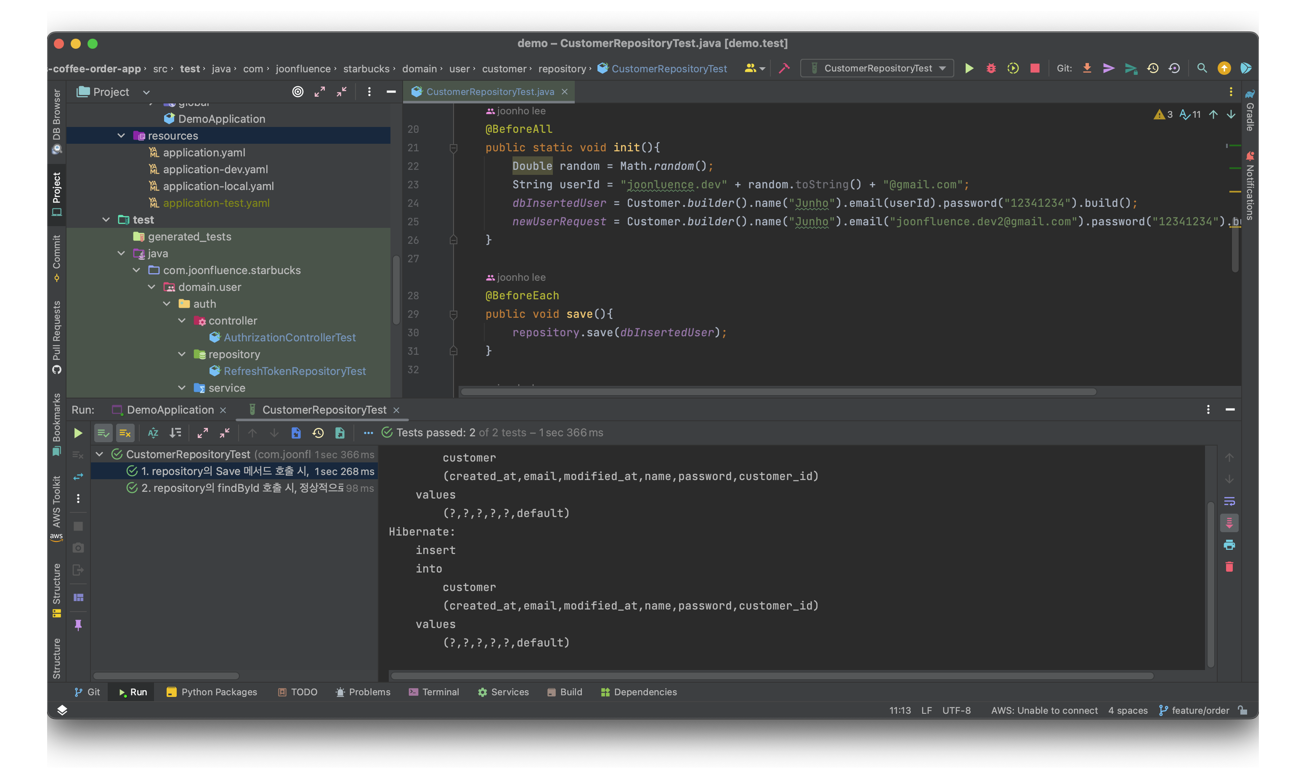Collapse the resources folder in the project tree
1306x781 pixels.
(x=121, y=136)
